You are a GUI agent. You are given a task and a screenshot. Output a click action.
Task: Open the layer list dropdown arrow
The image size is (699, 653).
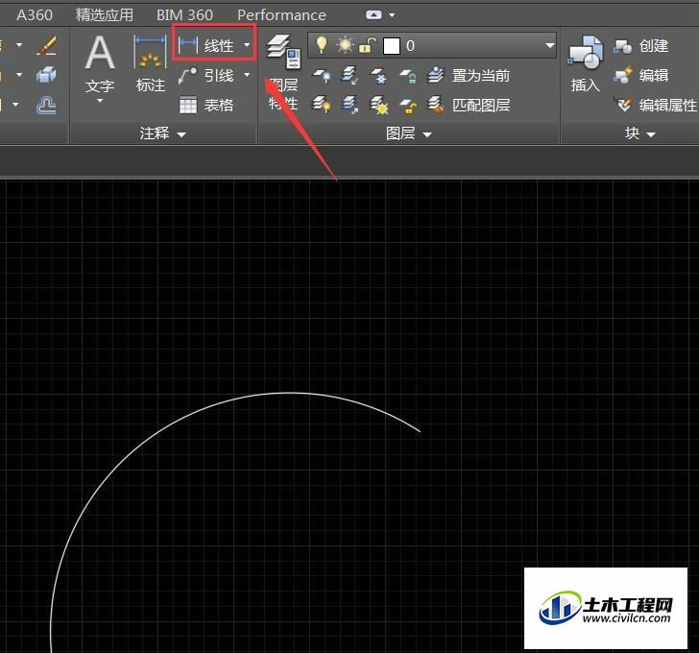click(x=550, y=45)
